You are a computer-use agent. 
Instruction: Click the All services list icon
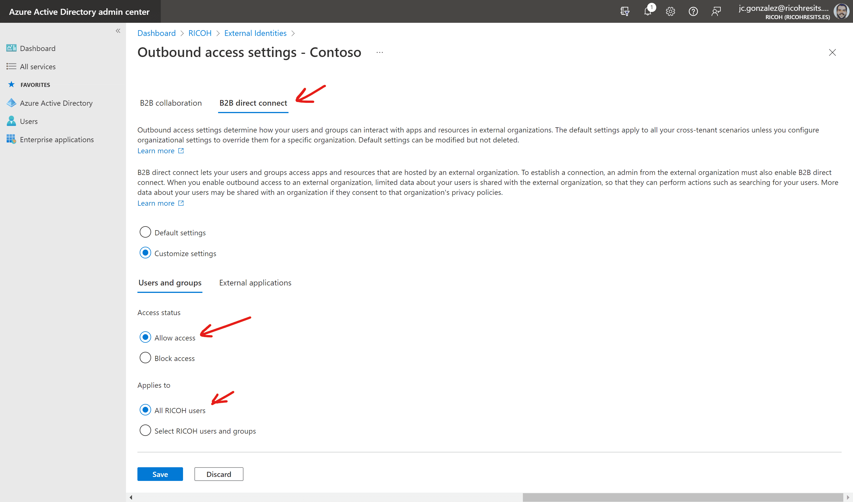[x=11, y=66]
